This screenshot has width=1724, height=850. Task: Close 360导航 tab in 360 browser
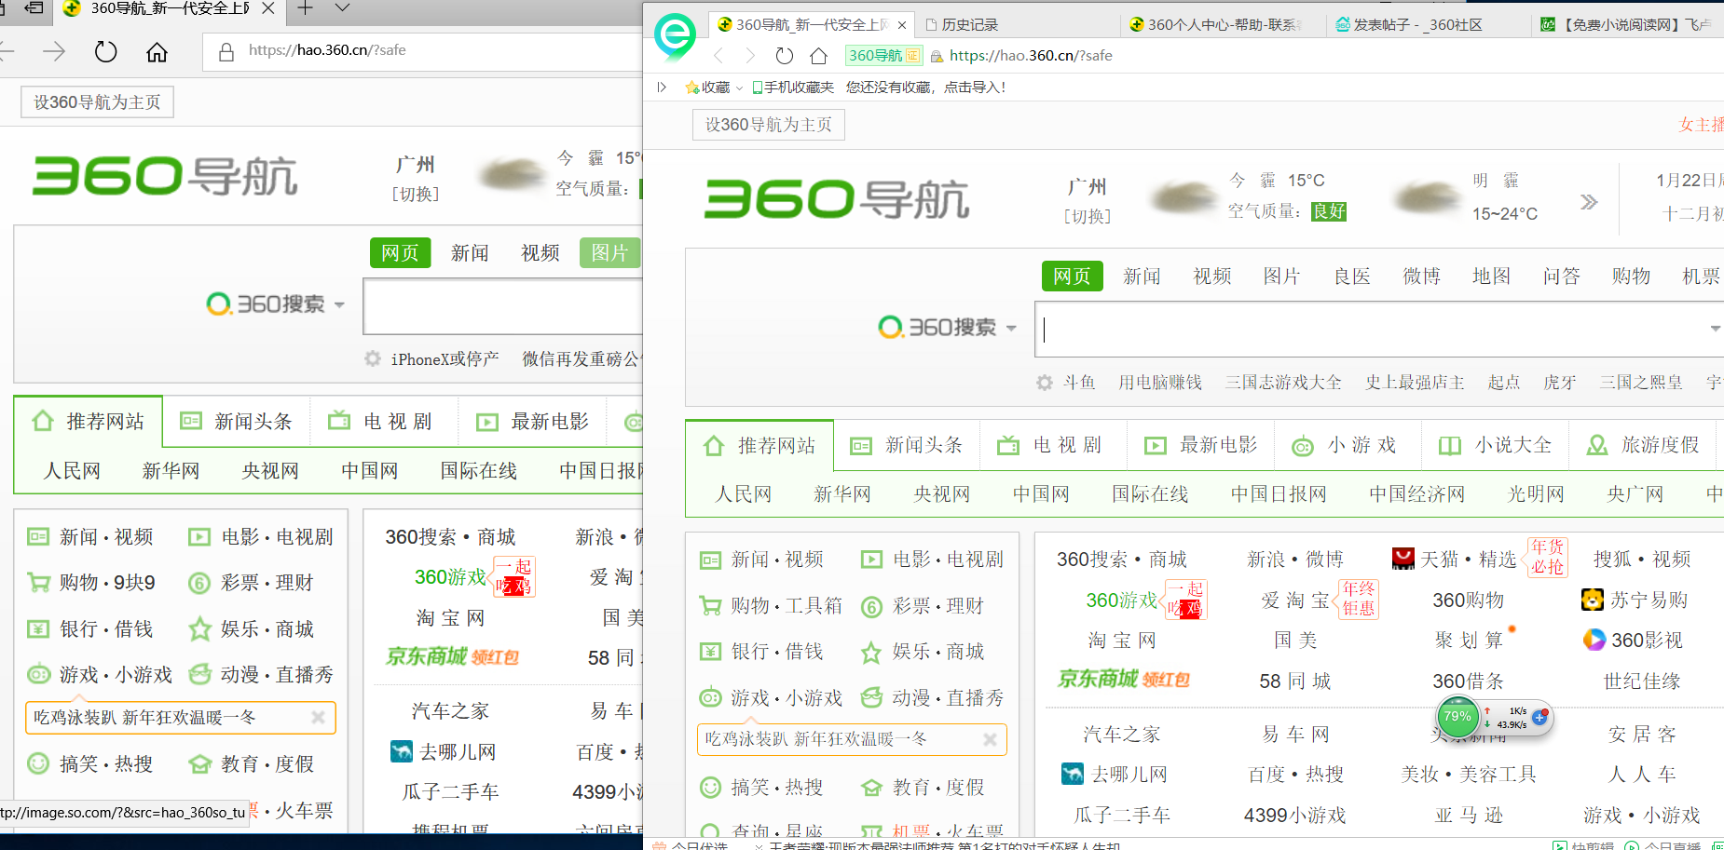coord(902,25)
